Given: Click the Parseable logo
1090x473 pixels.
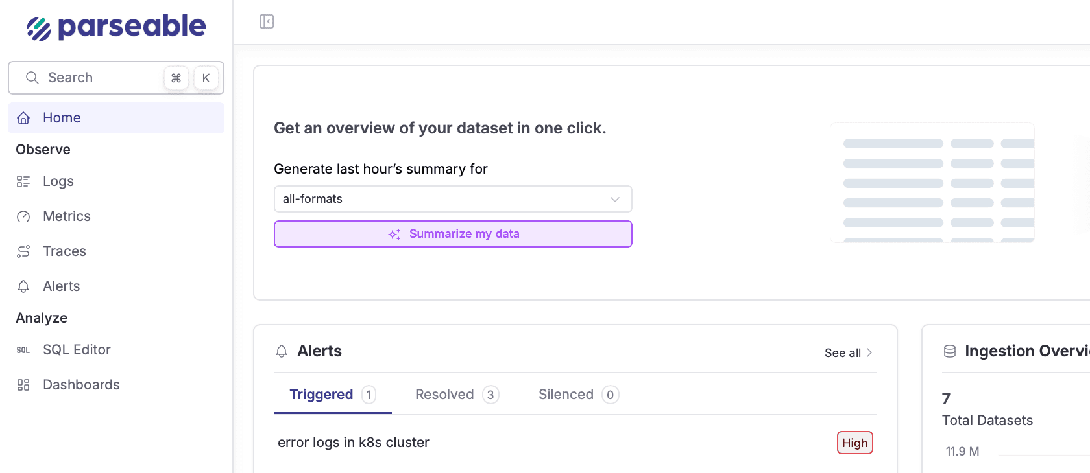Looking at the screenshot, I should pyautogui.click(x=115, y=26).
